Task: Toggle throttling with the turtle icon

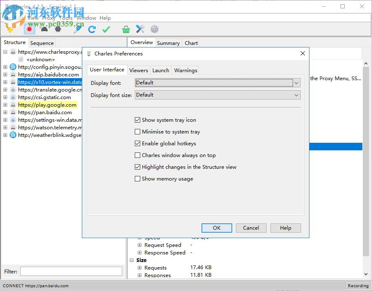Action: 44,29
